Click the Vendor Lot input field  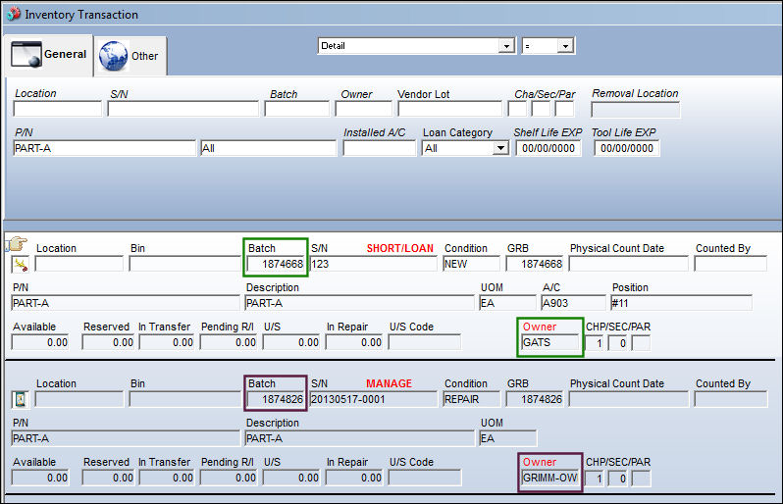(x=450, y=109)
